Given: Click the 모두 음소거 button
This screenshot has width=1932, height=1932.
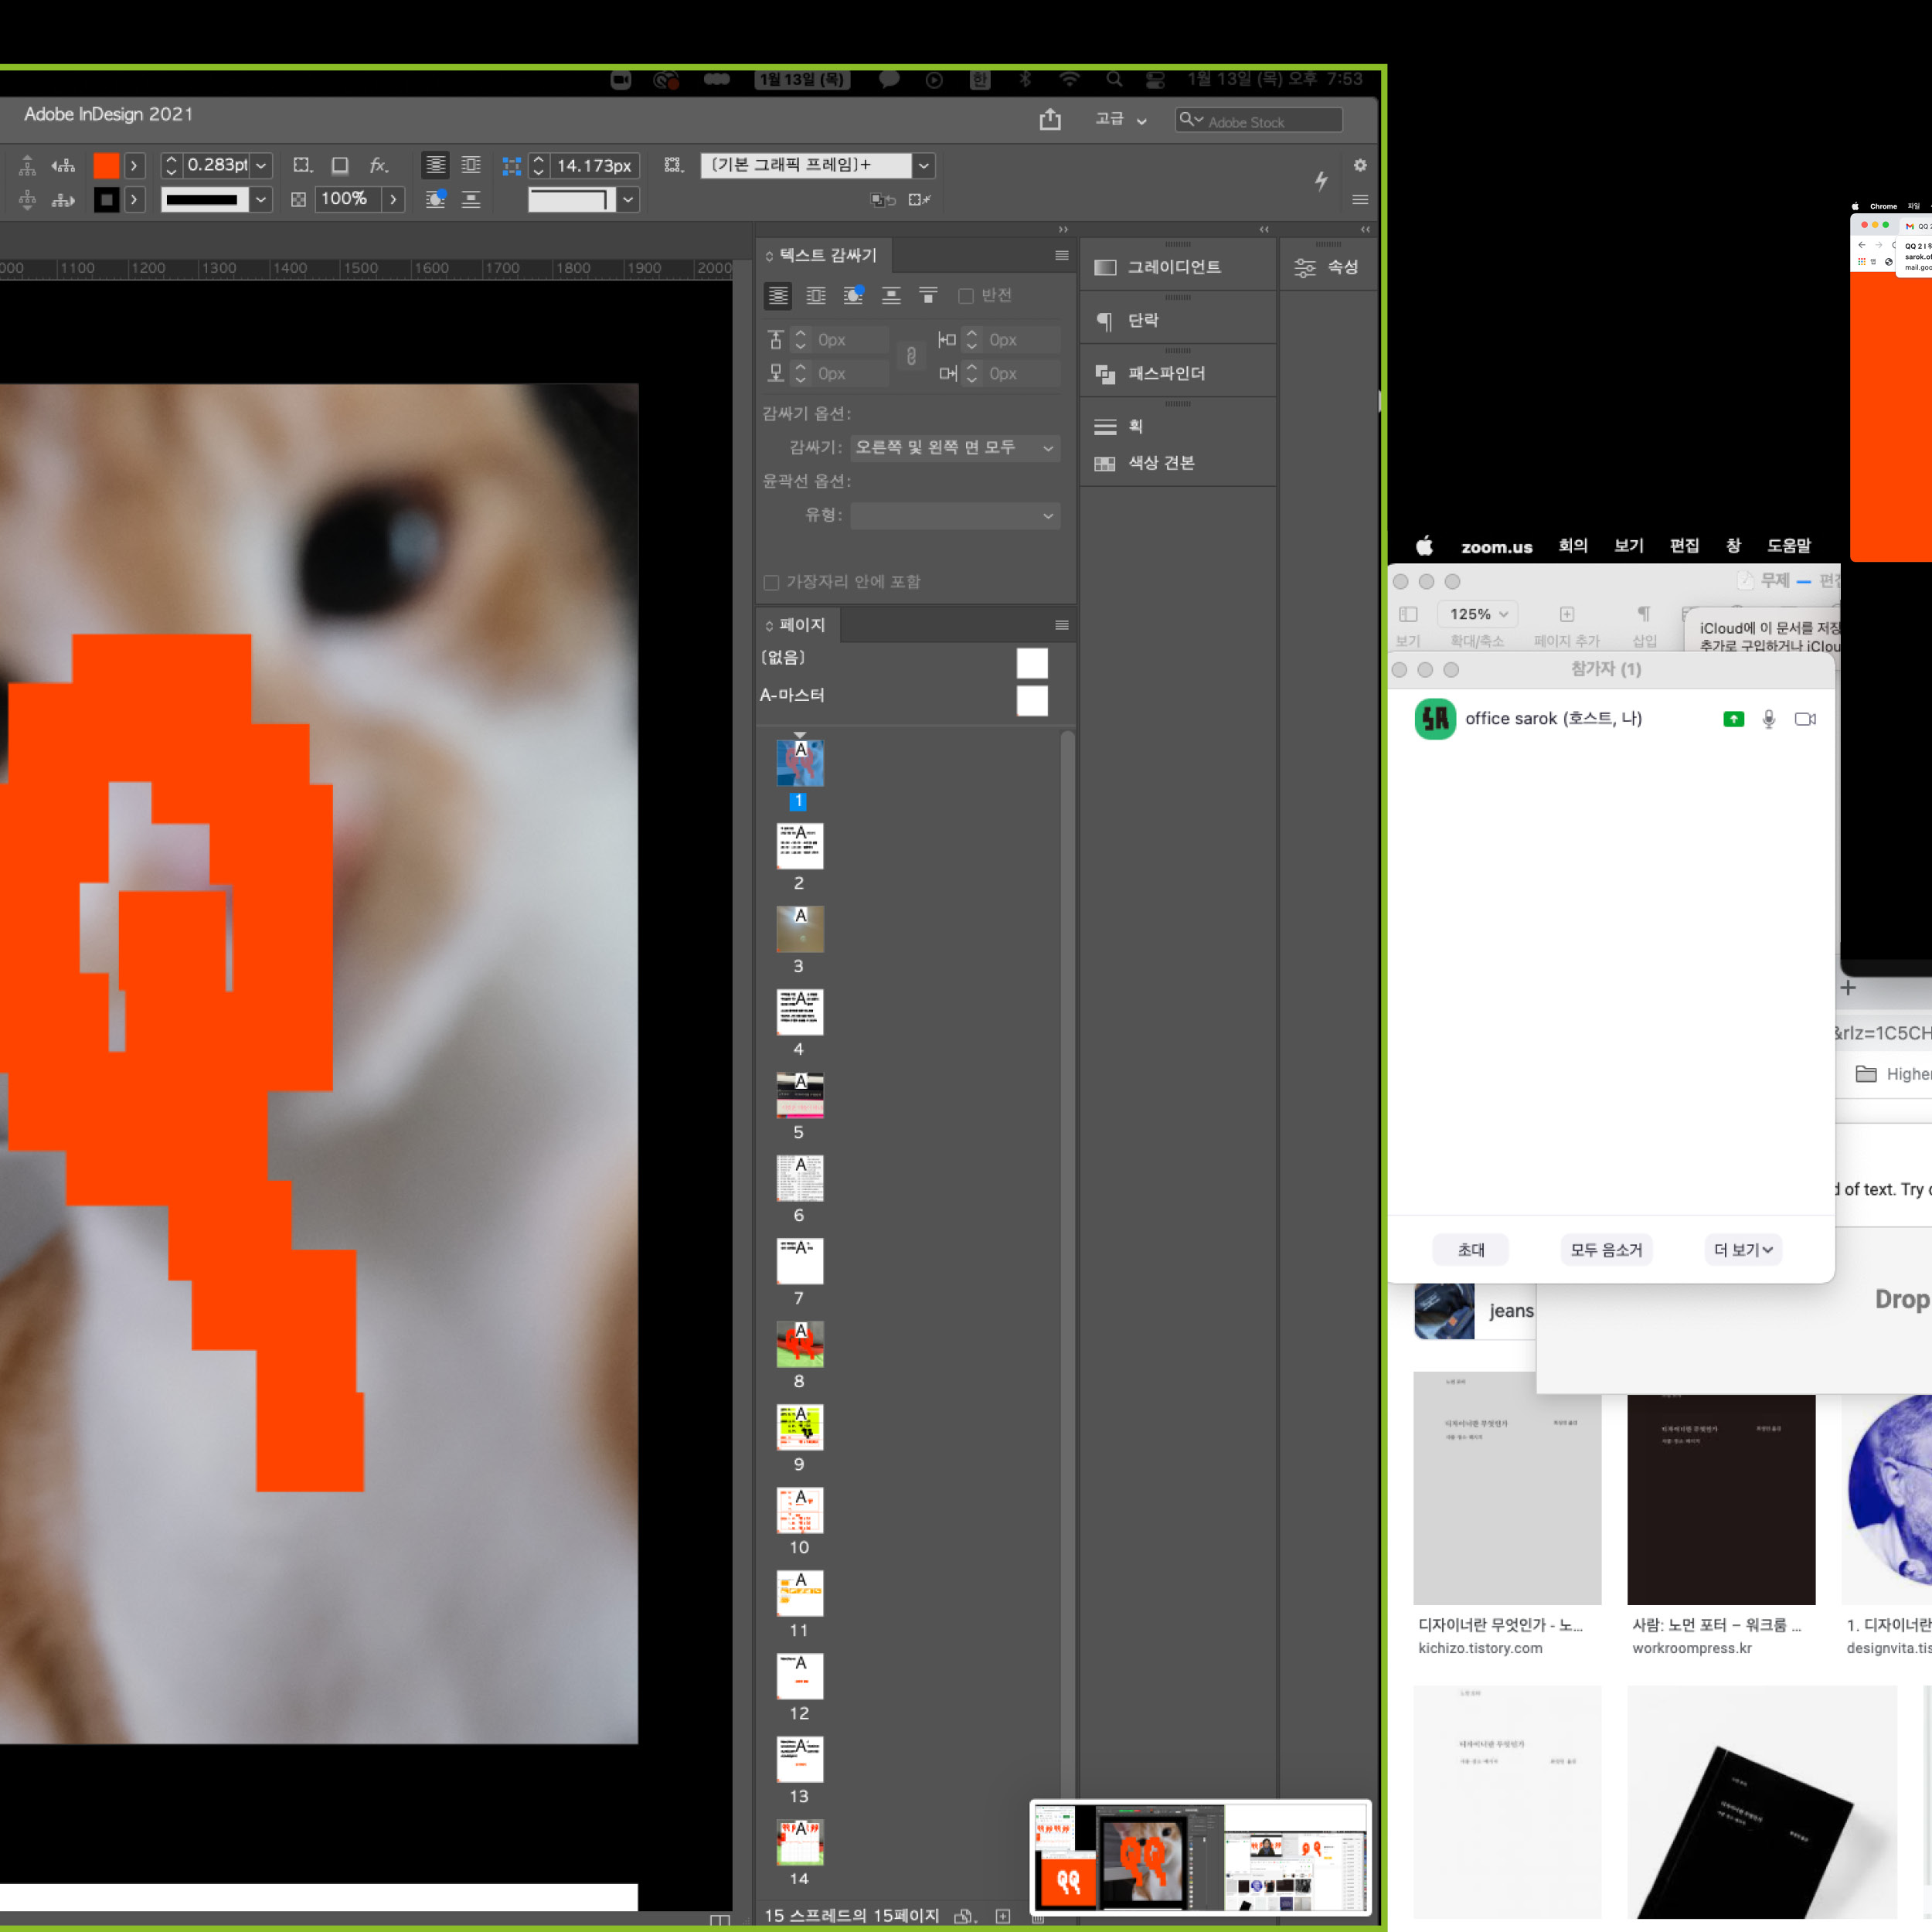Looking at the screenshot, I should 1606,1249.
